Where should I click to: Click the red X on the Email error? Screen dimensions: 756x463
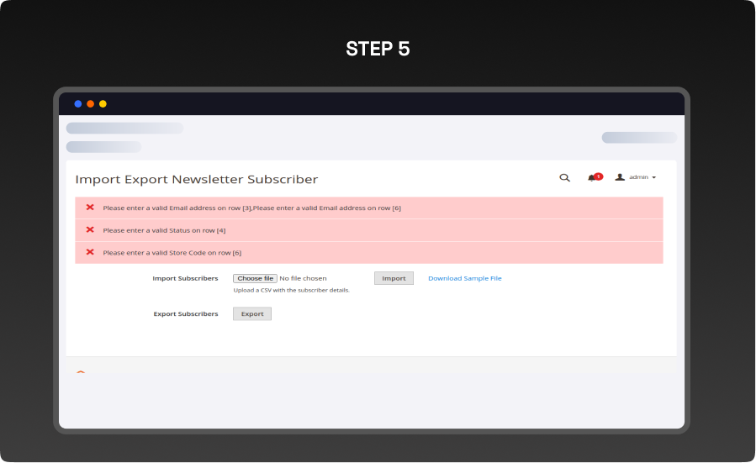tap(90, 208)
